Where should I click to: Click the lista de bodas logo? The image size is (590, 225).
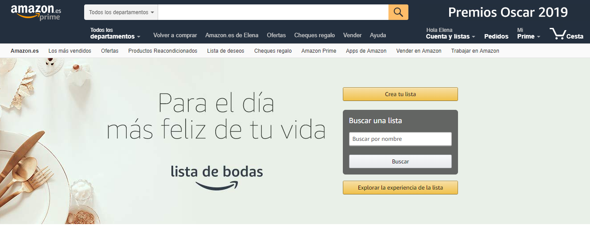click(217, 178)
